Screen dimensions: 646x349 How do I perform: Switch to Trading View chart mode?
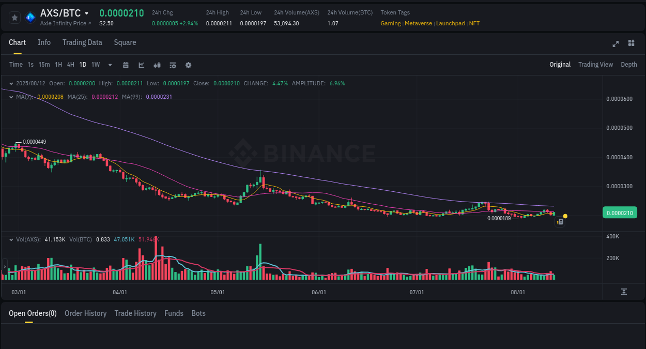(x=595, y=65)
